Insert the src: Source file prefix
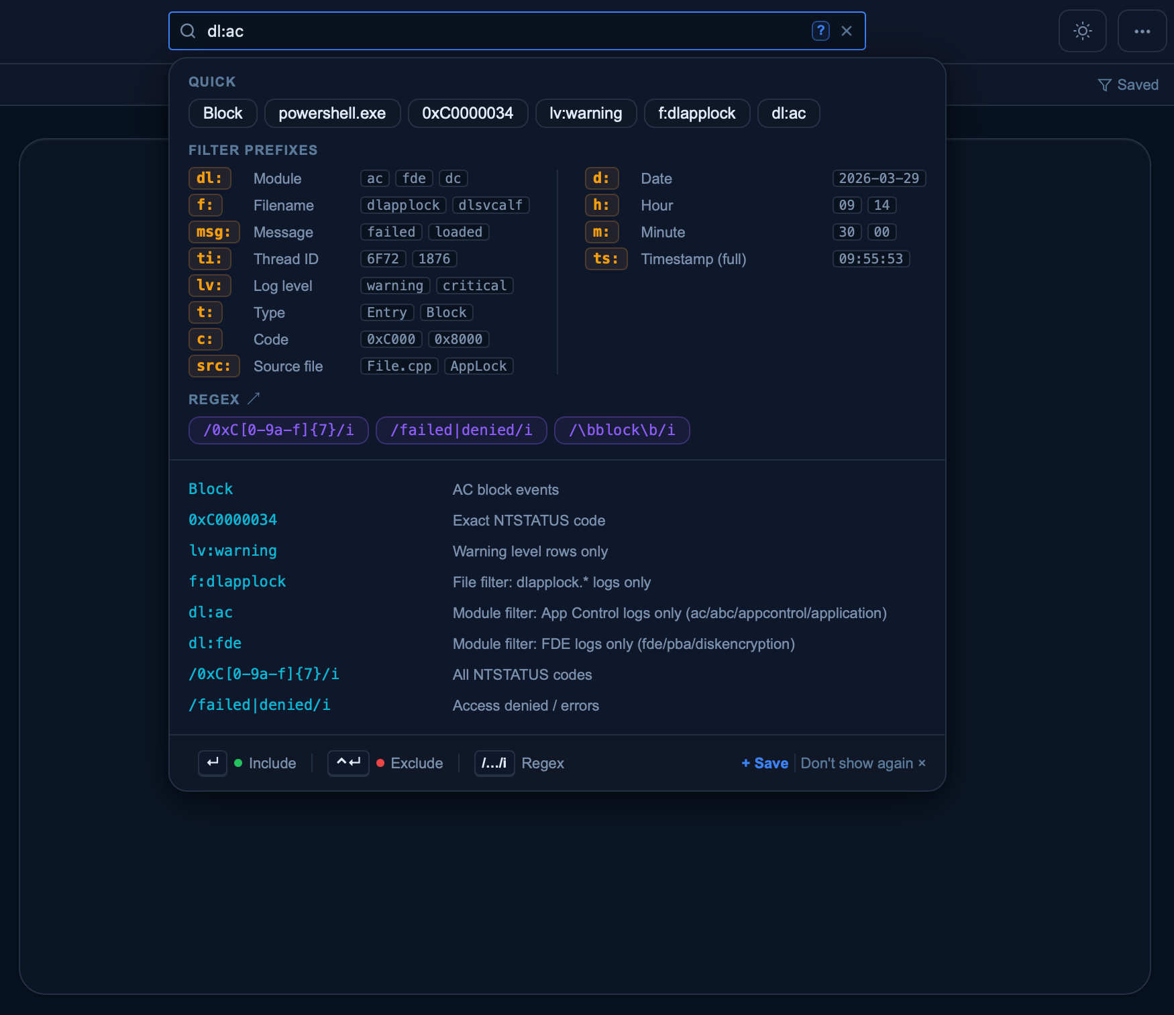Screen dimensions: 1174x1015 coord(214,366)
